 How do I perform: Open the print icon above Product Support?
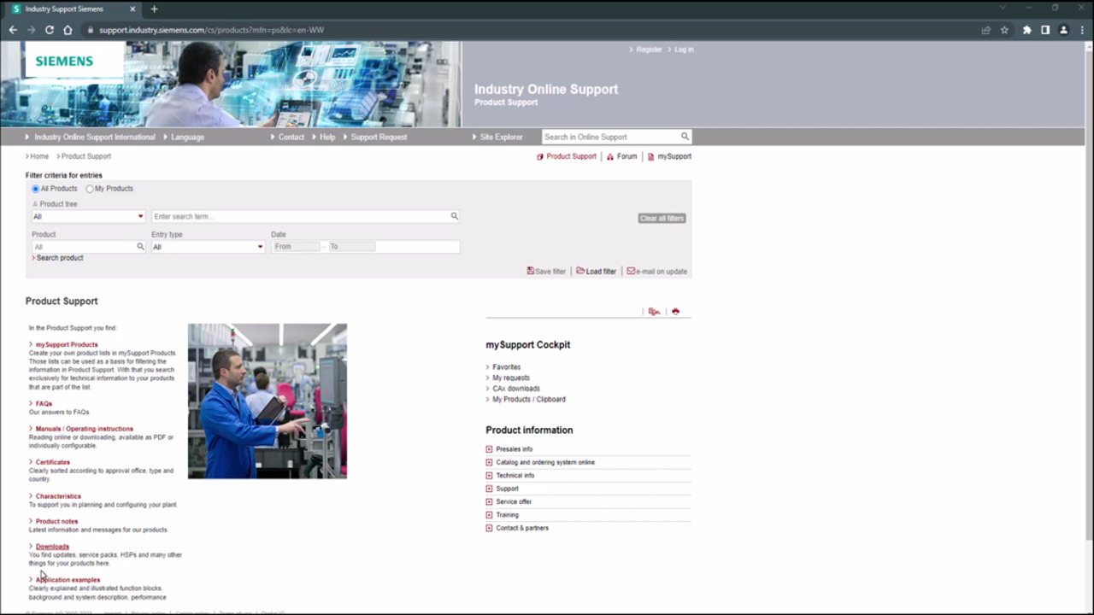pos(674,311)
